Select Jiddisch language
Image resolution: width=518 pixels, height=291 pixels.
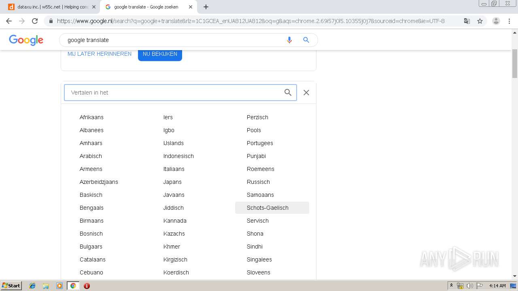click(x=174, y=208)
